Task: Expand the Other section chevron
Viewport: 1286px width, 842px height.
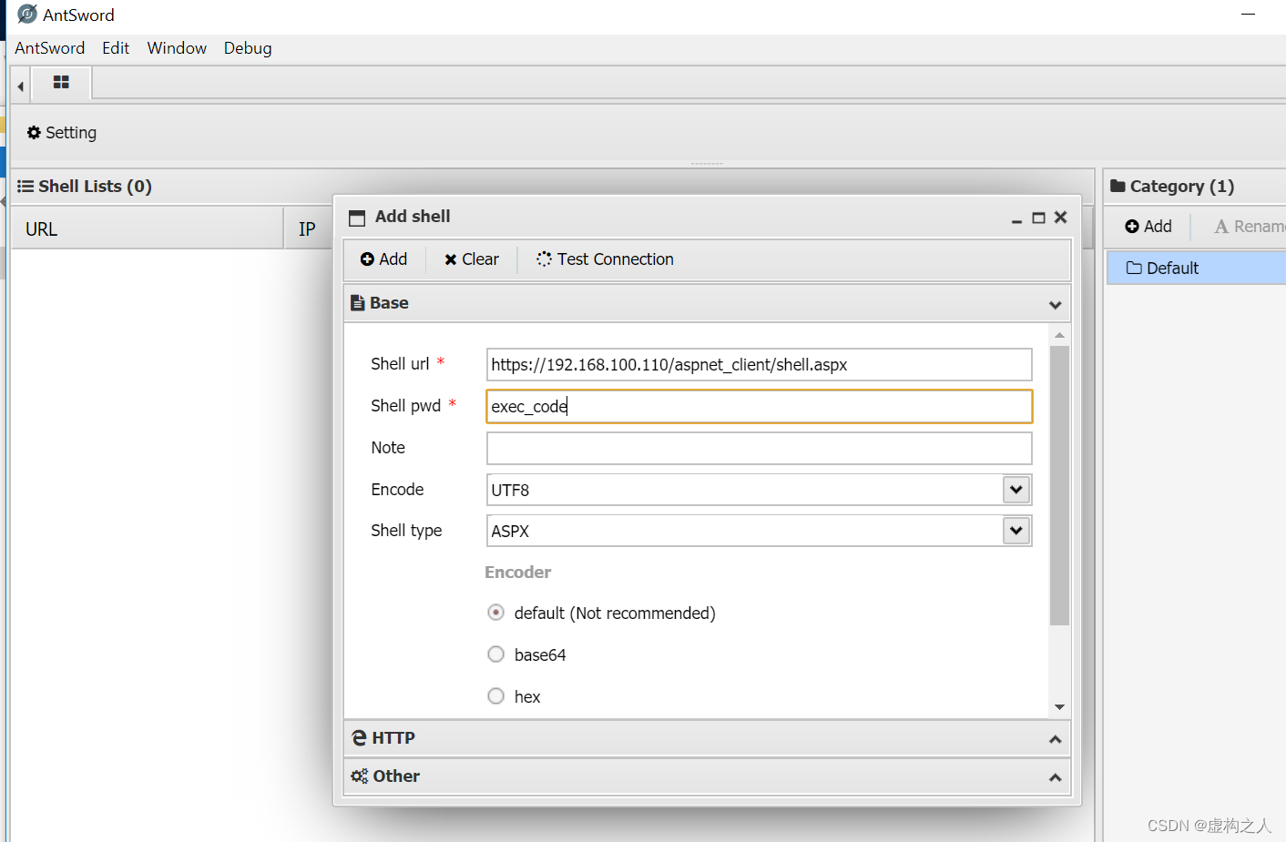Action: [x=1055, y=777]
